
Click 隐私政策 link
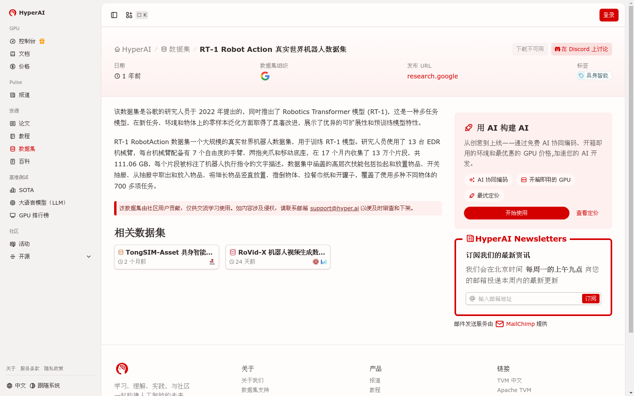pyautogui.click(x=53, y=369)
